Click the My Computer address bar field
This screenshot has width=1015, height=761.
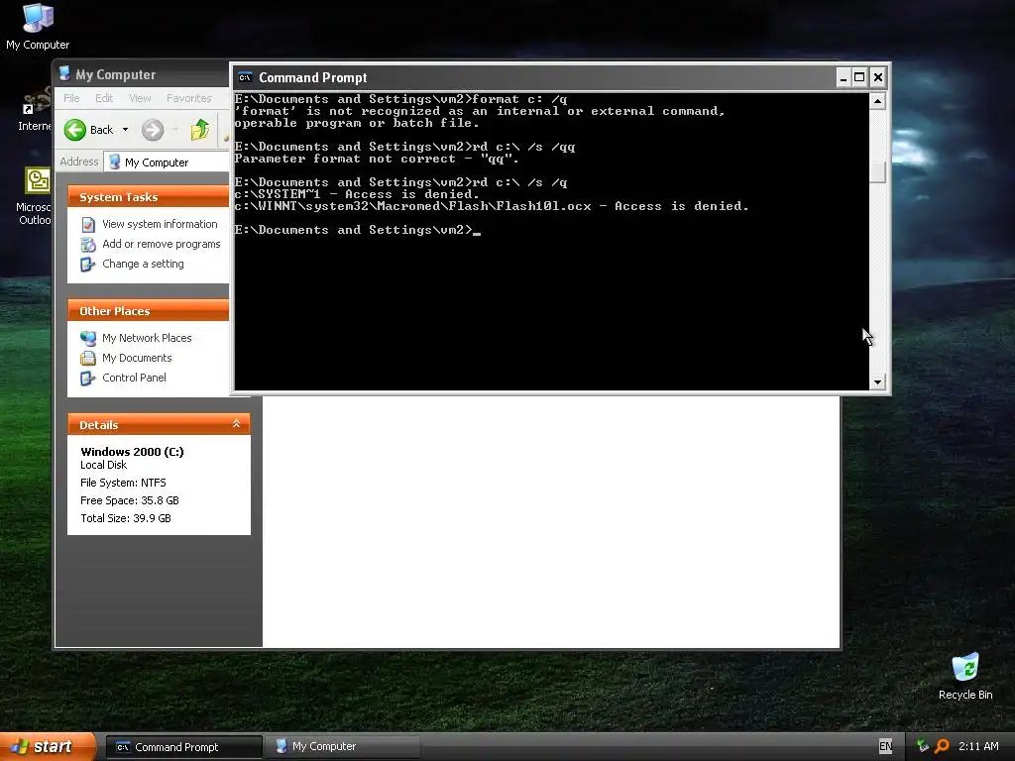click(167, 163)
